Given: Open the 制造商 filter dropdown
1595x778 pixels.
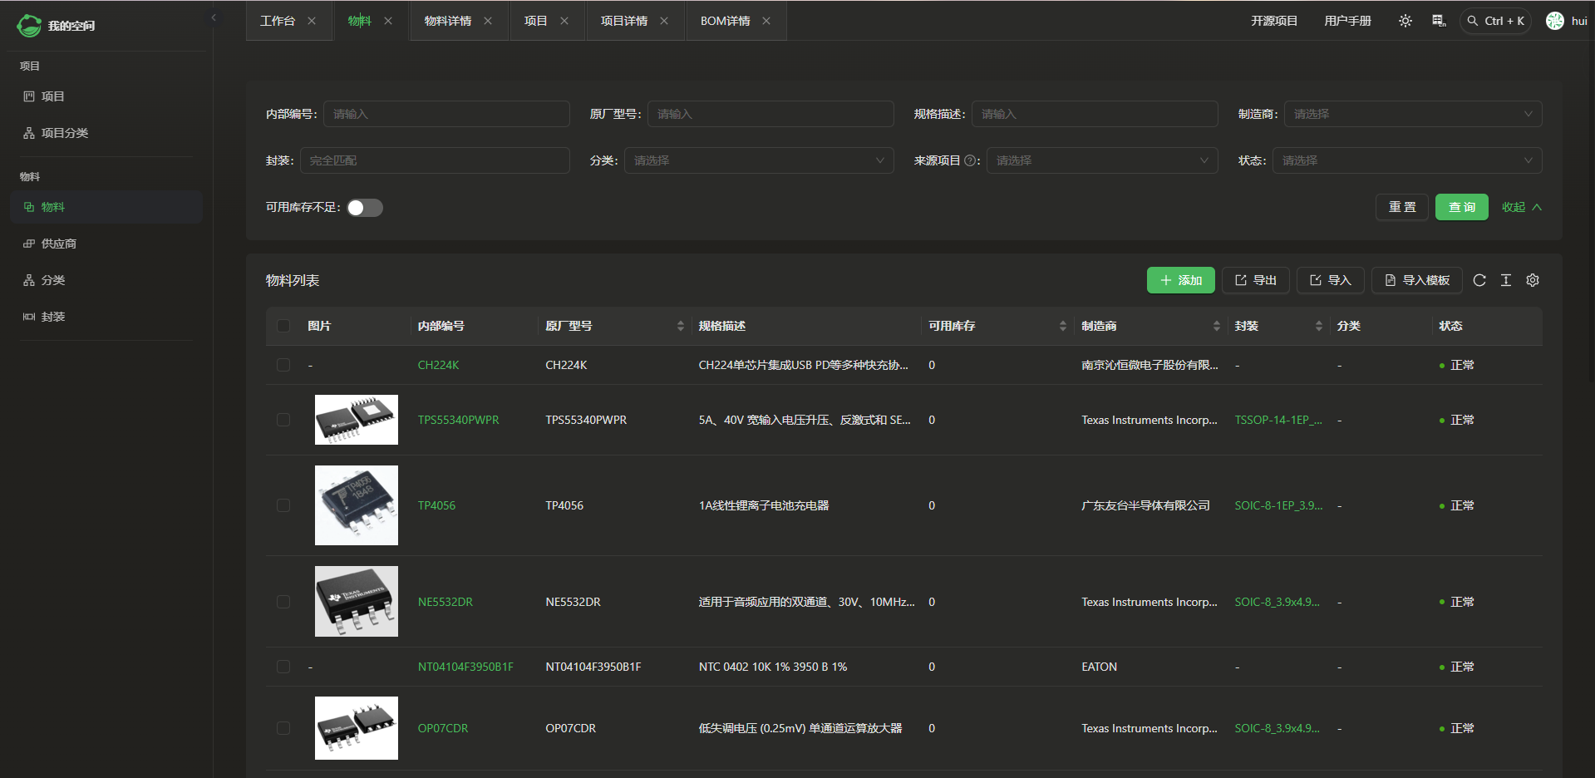Looking at the screenshot, I should point(1413,114).
